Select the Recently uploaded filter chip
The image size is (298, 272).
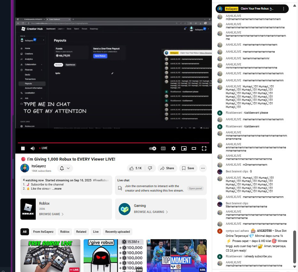click(x=118, y=232)
